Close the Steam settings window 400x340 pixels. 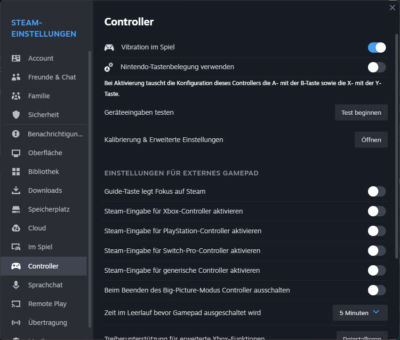click(x=392, y=8)
